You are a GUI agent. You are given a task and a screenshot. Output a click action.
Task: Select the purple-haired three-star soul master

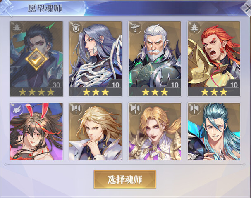point(96,59)
